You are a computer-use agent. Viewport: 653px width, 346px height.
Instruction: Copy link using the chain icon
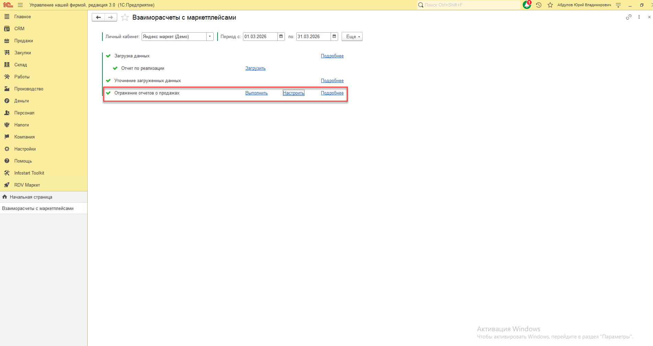[629, 17]
